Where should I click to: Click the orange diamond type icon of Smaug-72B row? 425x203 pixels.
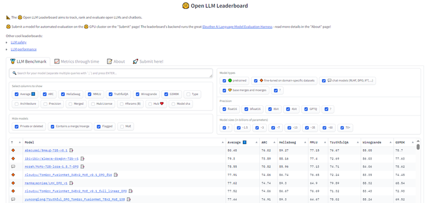[13, 150]
